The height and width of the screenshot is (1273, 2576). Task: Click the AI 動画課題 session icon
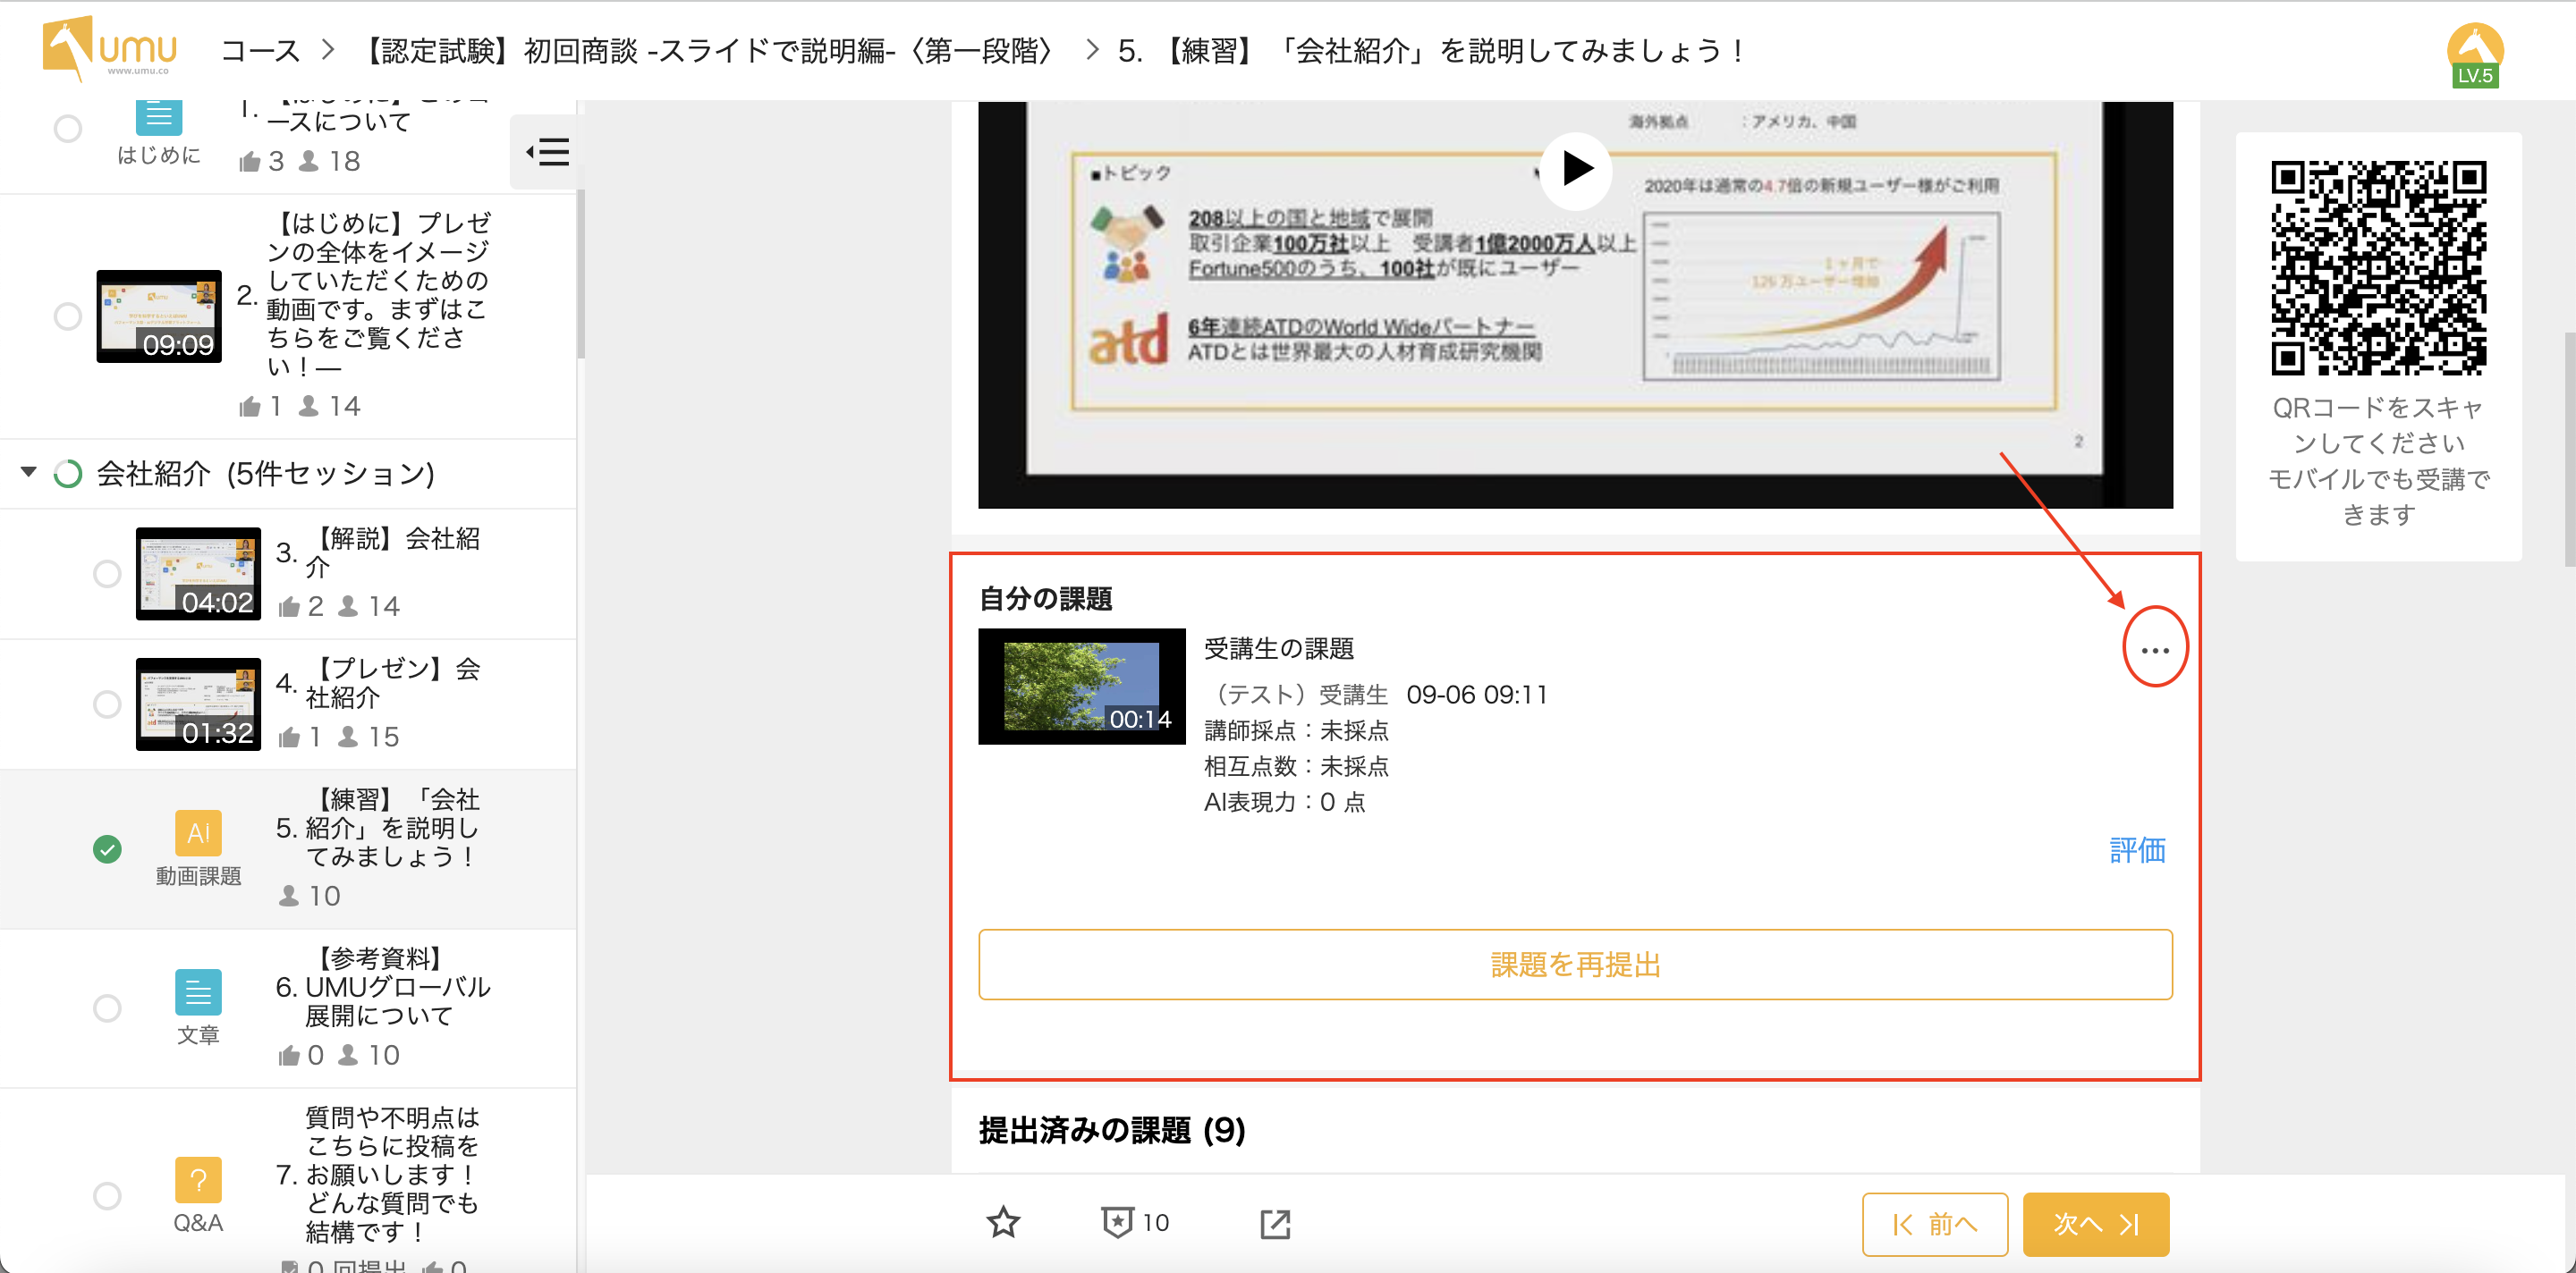[x=198, y=832]
